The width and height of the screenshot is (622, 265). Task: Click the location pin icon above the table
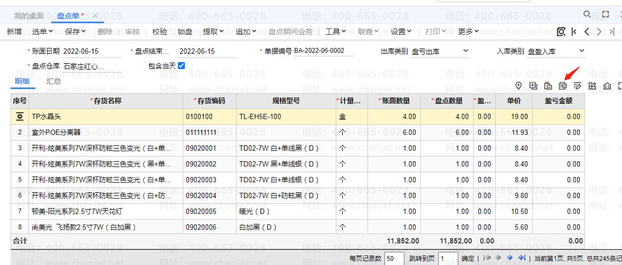click(519, 86)
